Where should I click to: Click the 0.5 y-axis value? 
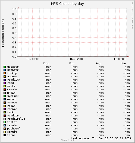[x=14, y=33]
